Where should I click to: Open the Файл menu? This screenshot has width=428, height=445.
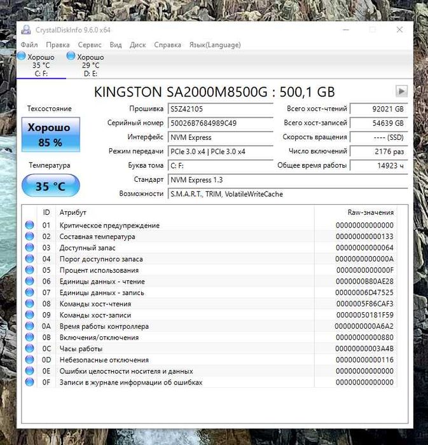[29, 45]
